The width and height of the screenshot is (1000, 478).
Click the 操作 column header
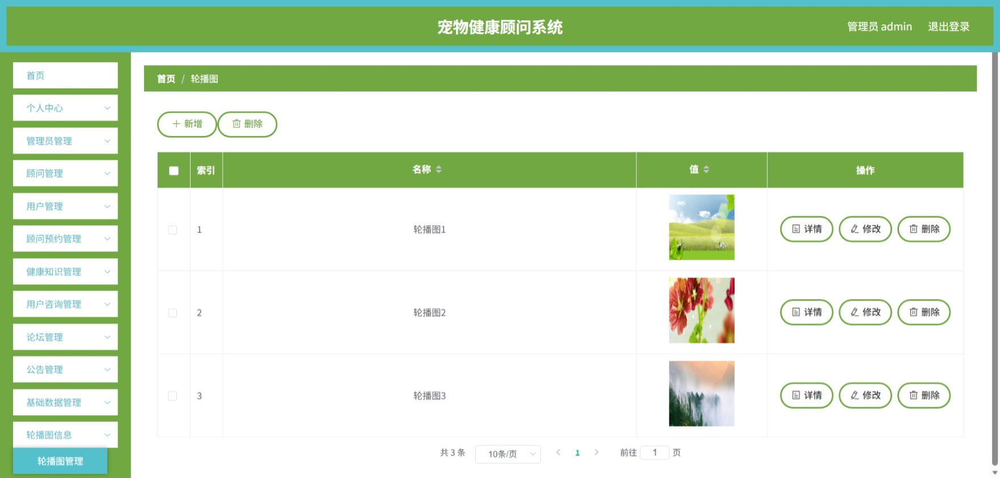pos(865,170)
